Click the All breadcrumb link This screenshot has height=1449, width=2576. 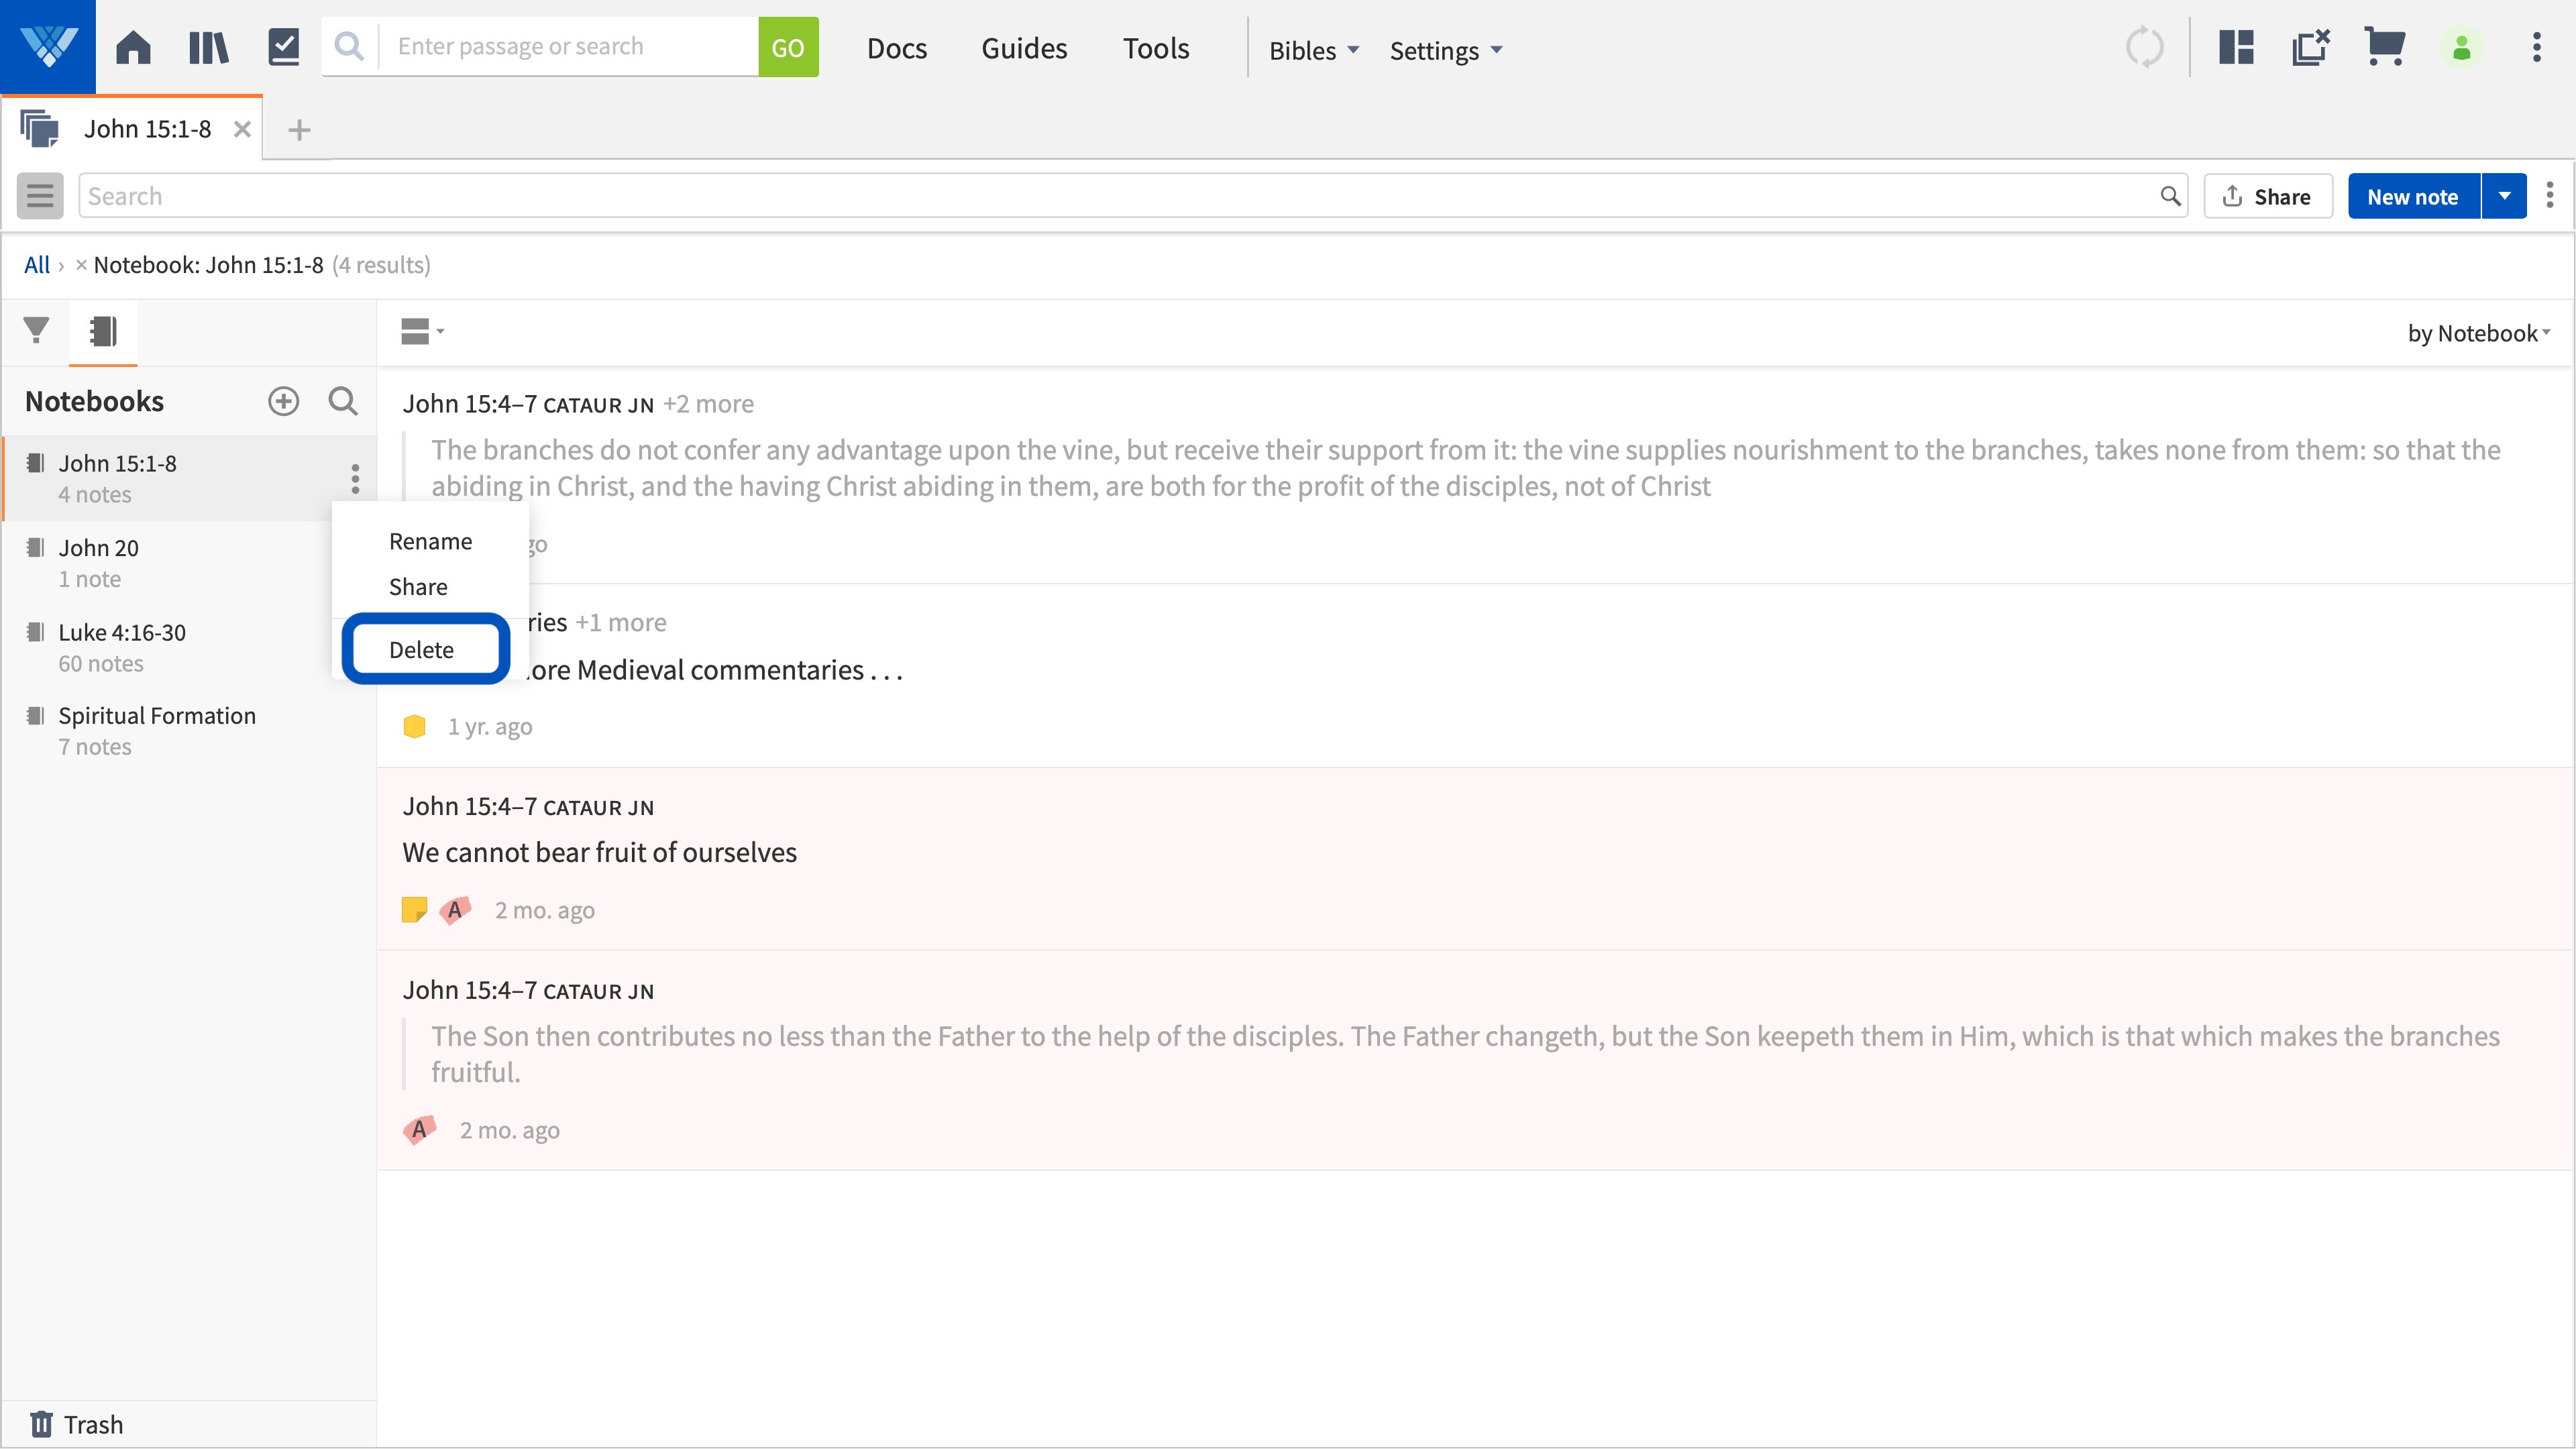tap(36, 265)
